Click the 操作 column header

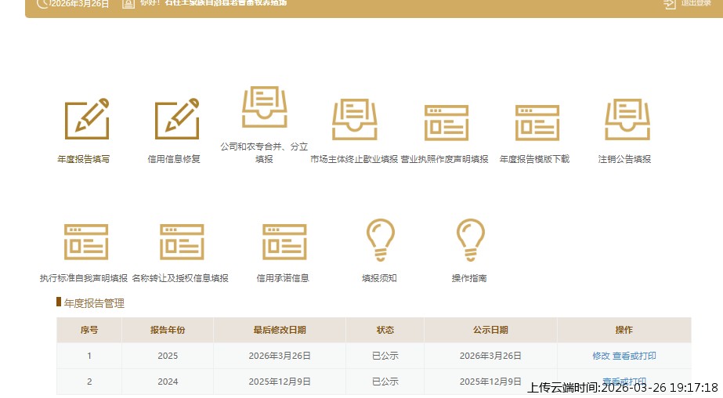pyautogui.click(x=624, y=330)
